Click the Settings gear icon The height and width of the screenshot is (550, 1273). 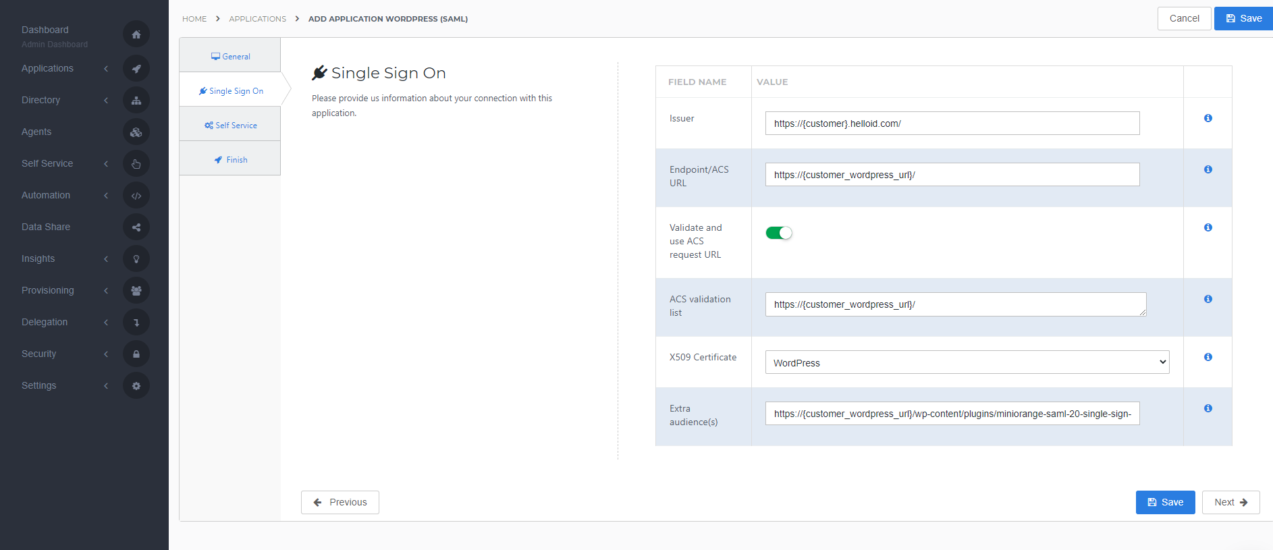click(x=136, y=385)
